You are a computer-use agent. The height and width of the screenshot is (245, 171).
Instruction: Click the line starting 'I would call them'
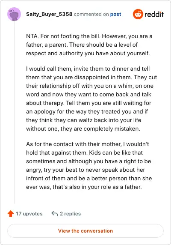[x=88, y=69]
